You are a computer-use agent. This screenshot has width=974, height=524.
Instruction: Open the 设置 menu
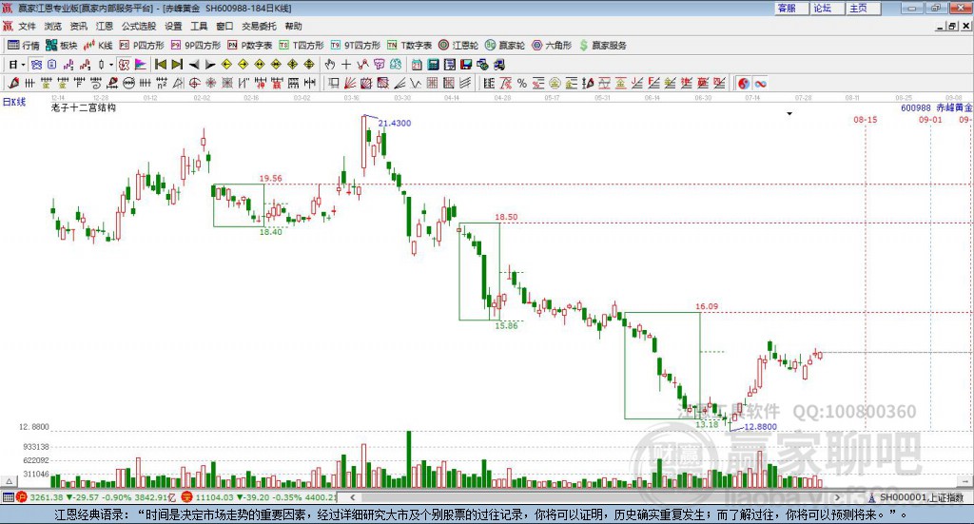(173, 26)
